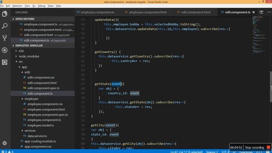
Task: Close the edit.component.ts tab
Action: (x=254, y=12)
